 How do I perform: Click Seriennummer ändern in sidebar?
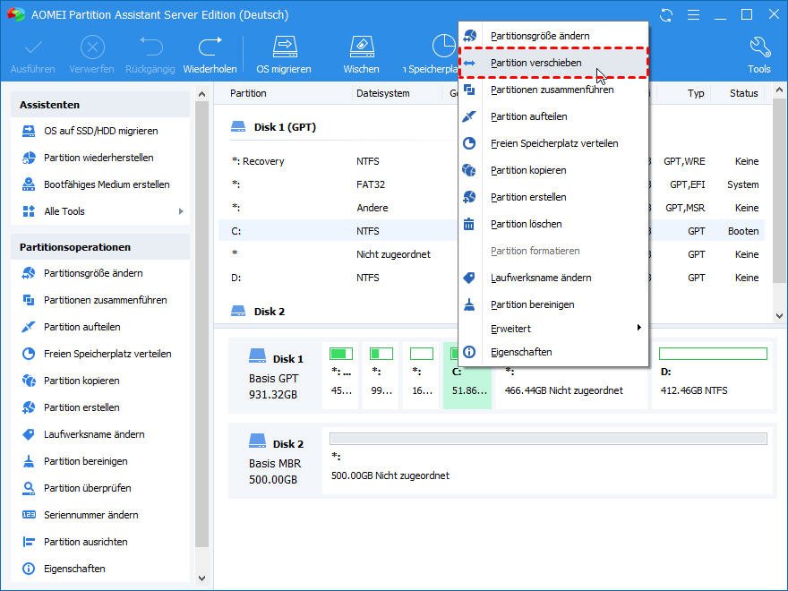pos(91,515)
